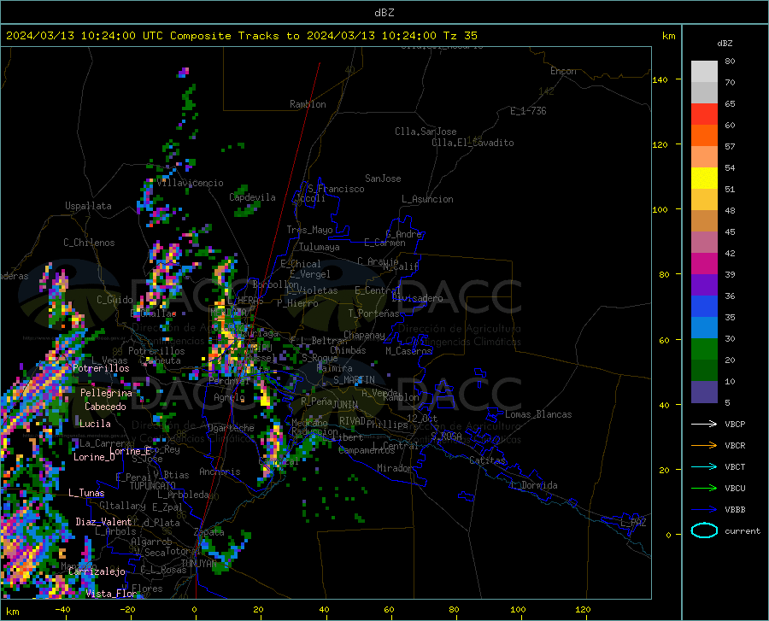Click the 'Clla.El_Cavadito' map label
Viewport: 769px width, 621px height.
pyautogui.click(x=473, y=143)
